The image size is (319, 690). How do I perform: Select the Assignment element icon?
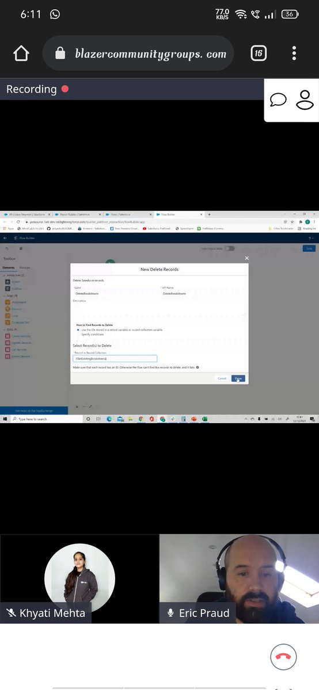tap(7, 302)
